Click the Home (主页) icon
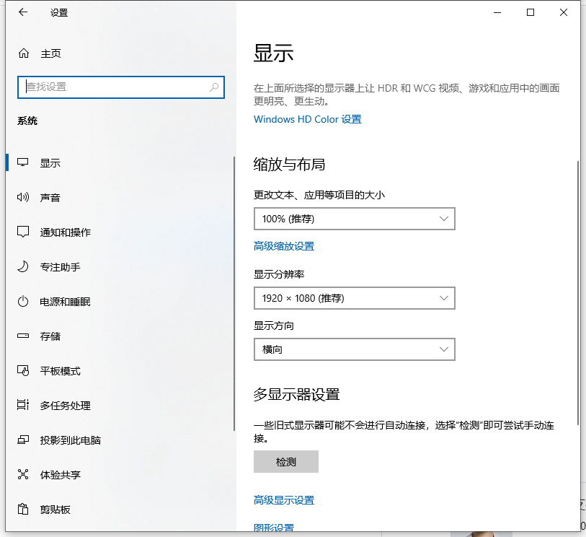This screenshot has height=537, width=586. pos(24,53)
